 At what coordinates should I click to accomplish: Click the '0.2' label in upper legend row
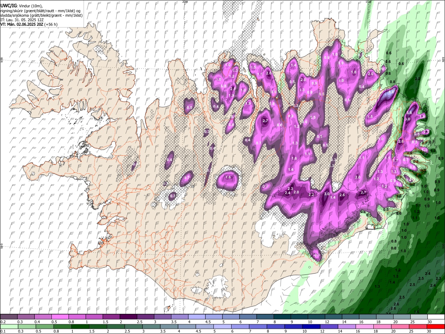[x=3, y=322]
